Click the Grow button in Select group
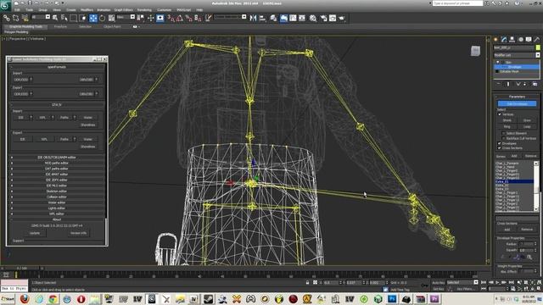 tap(527, 120)
